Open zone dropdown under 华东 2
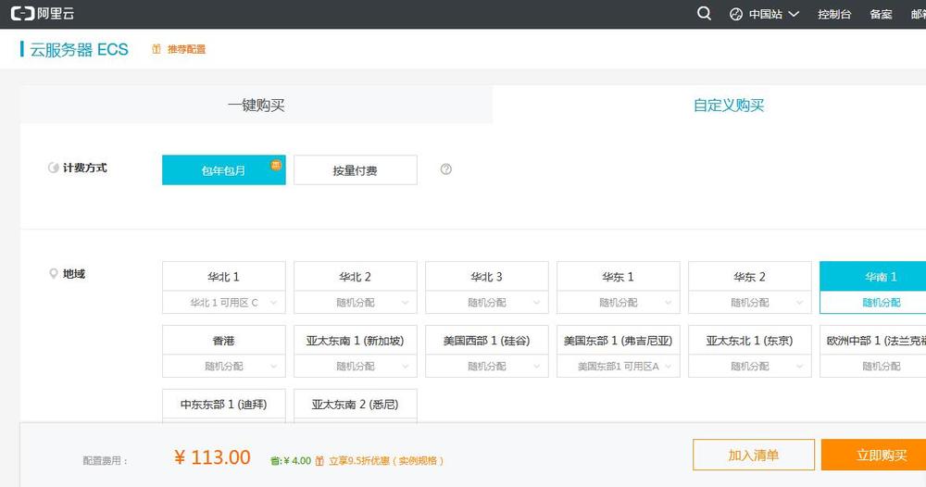Image resolution: width=926 pixels, height=487 pixels. (750, 302)
